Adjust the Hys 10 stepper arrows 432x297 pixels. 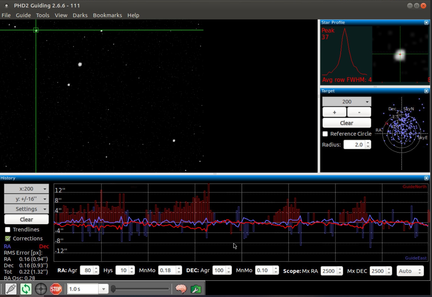131,270
